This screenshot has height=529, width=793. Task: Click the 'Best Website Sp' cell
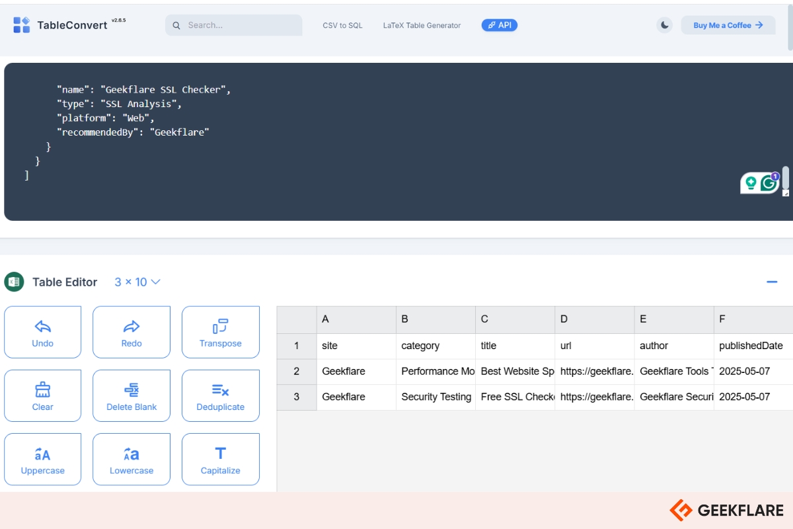(515, 372)
